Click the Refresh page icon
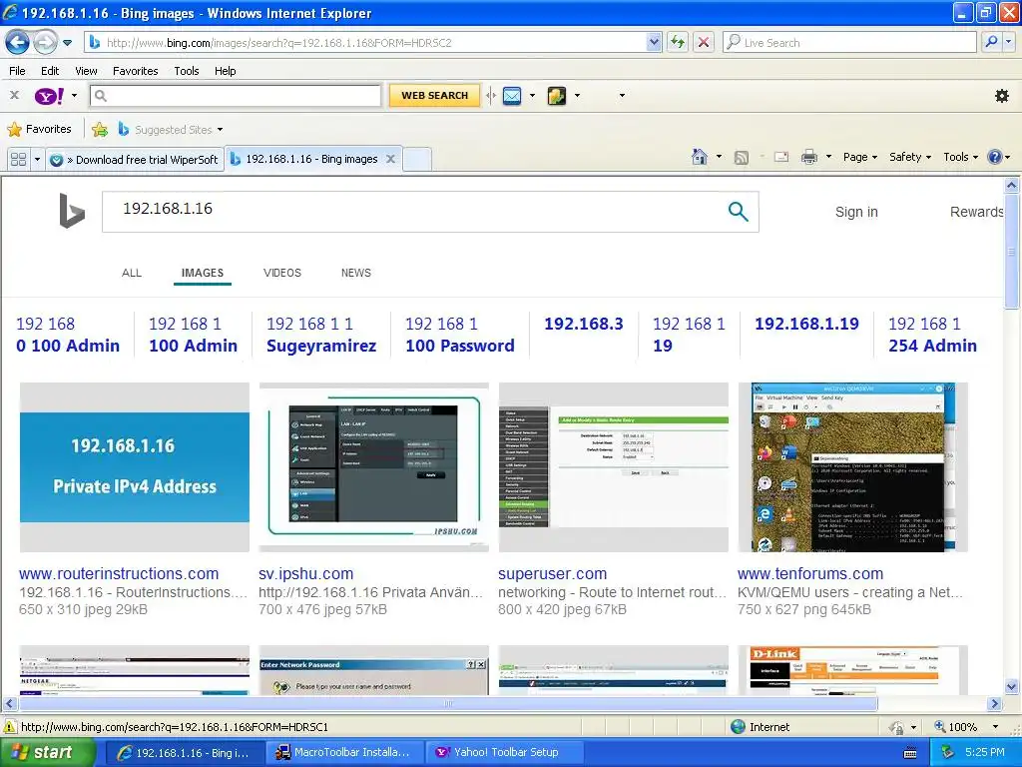1022x767 pixels. pyautogui.click(x=678, y=43)
